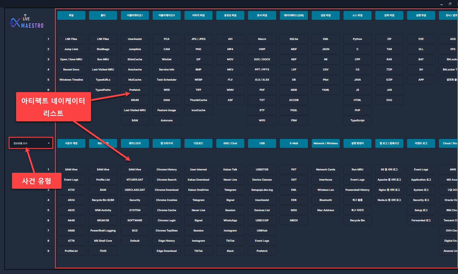Select row number 1 in the upper list
The width and height of the screenshot is (458, 274).
click(x=48, y=39)
